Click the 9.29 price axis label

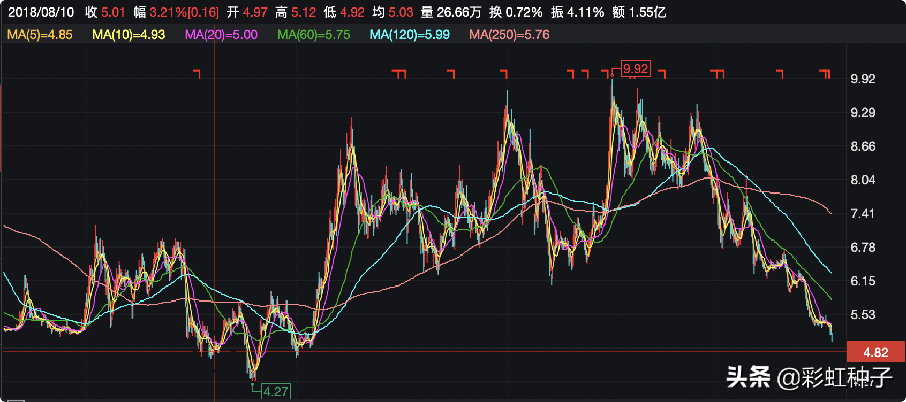863,113
